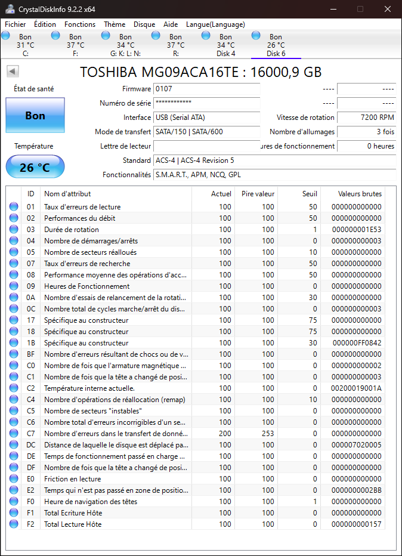Click the Bon health status button

[35, 116]
